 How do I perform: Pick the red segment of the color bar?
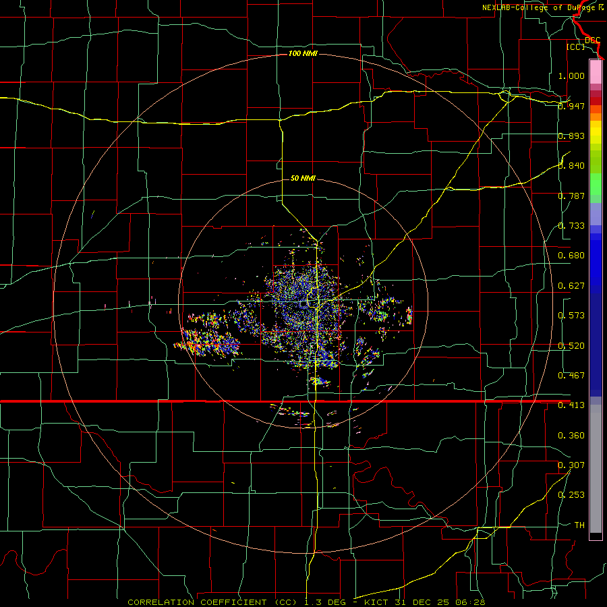pyautogui.click(x=596, y=101)
